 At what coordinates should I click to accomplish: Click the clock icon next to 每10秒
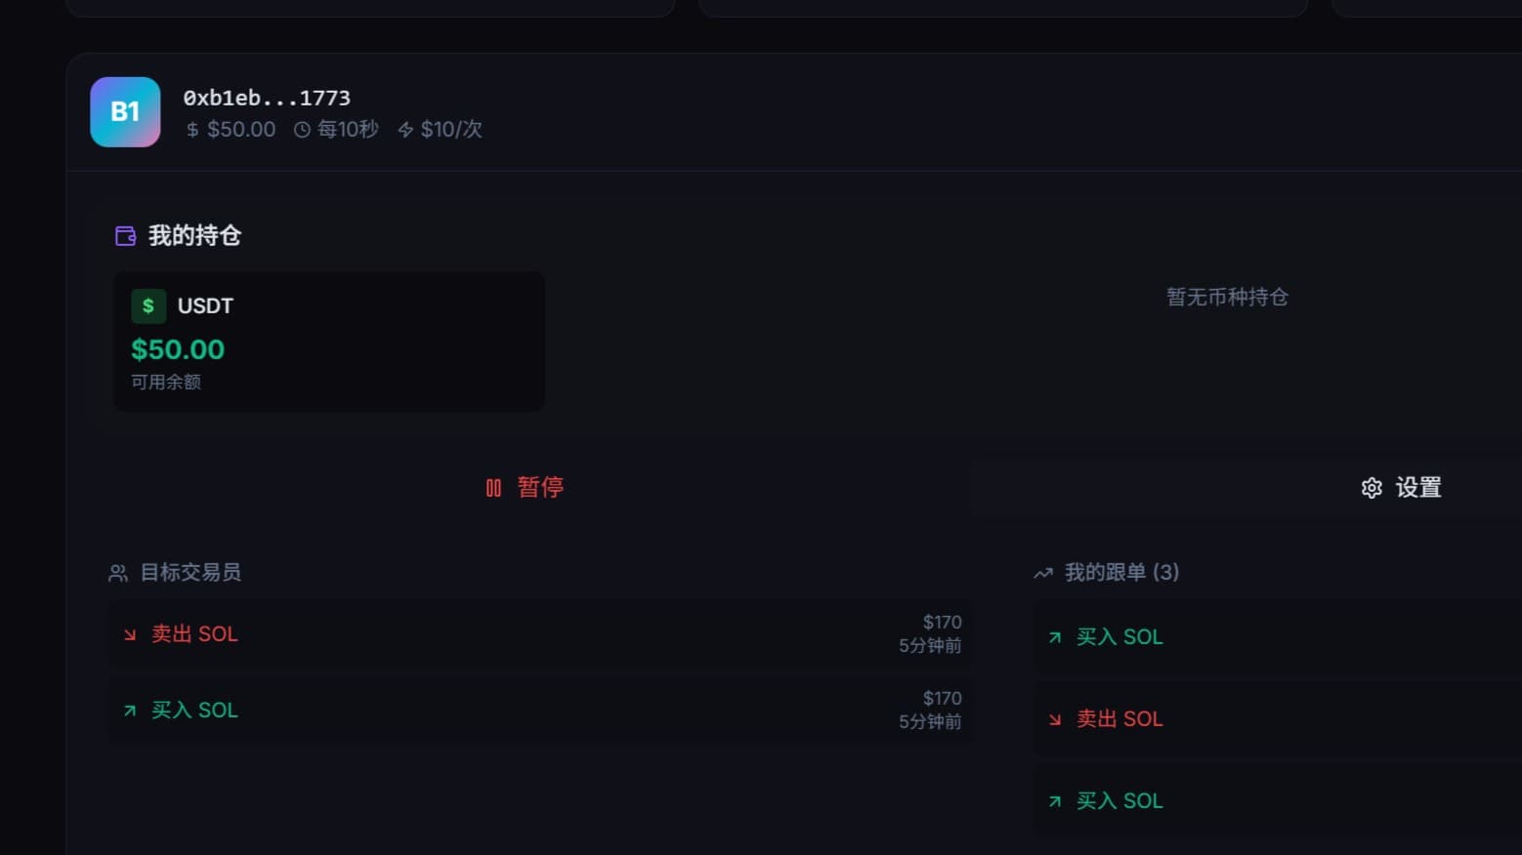point(303,130)
